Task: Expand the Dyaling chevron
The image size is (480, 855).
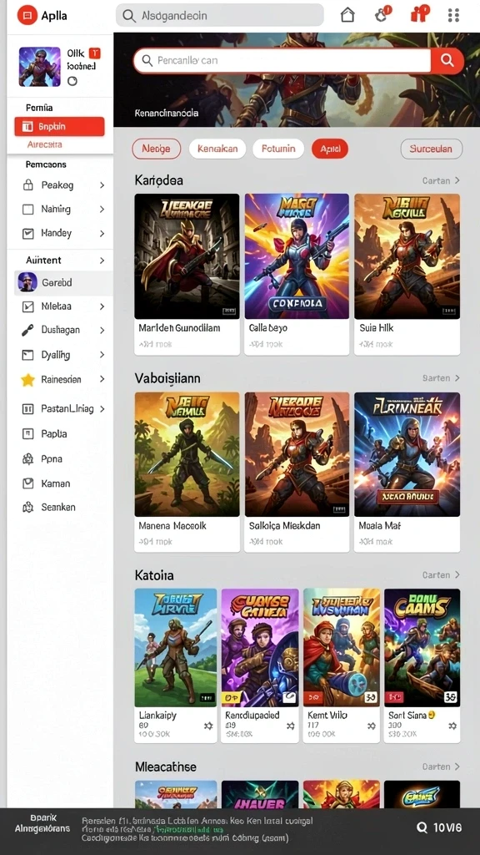Action: pyautogui.click(x=102, y=355)
